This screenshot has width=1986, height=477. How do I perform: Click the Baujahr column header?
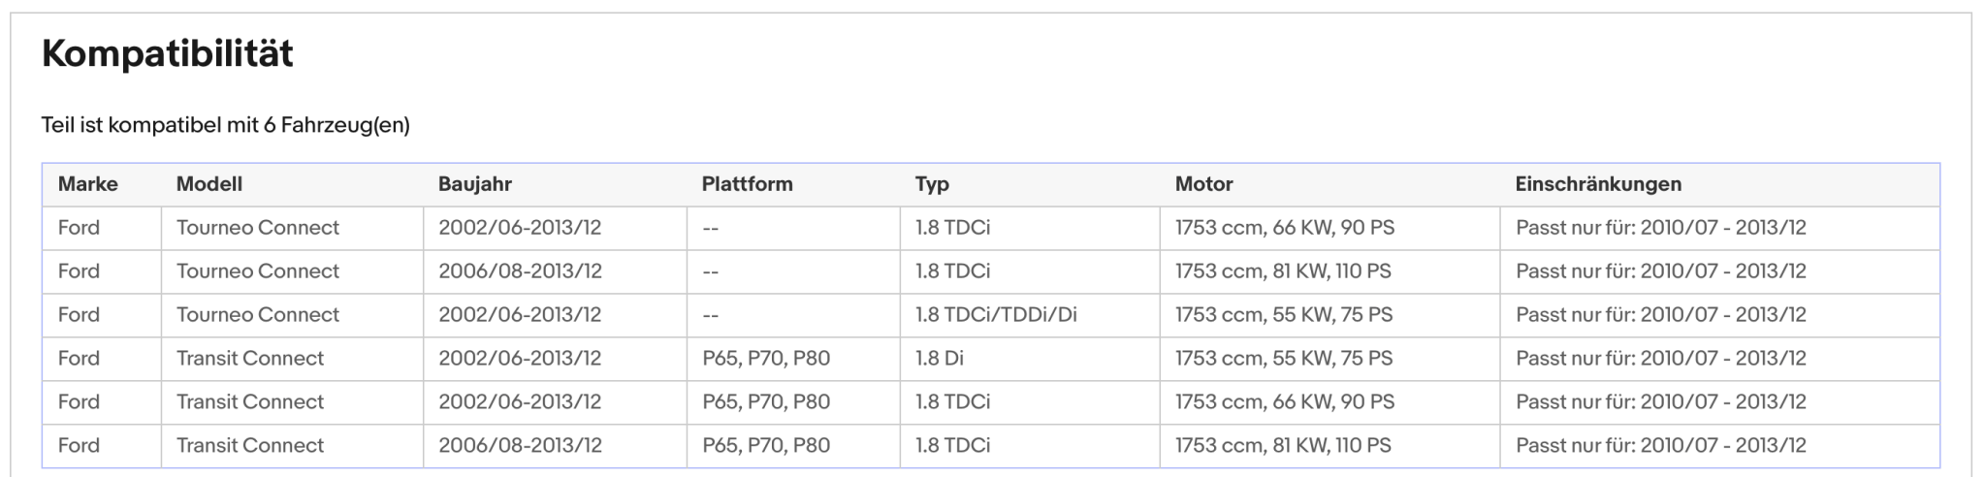(x=475, y=184)
